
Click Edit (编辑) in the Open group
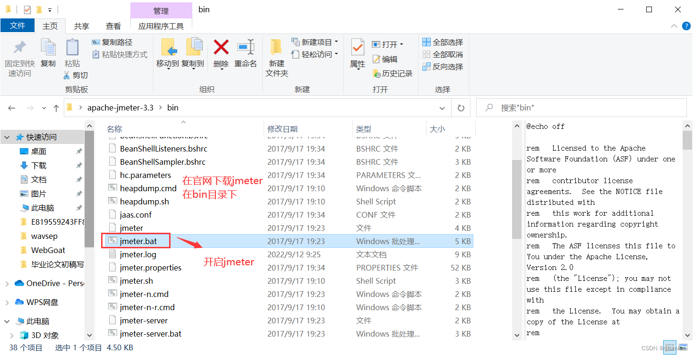[x=385, y=59]
